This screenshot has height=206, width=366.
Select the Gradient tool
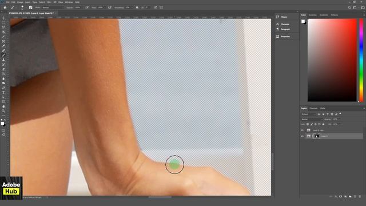click(3, 74)
